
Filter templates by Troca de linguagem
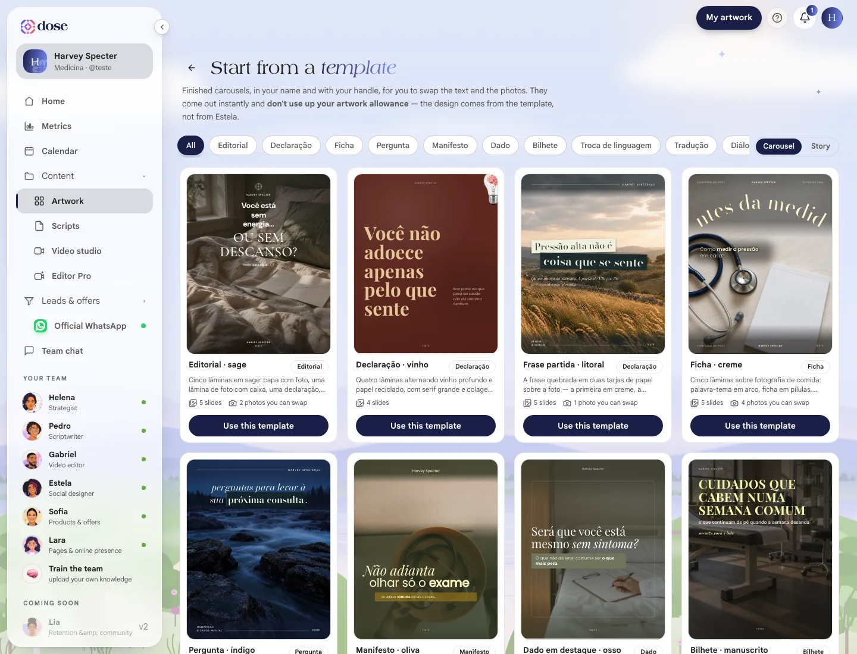click(616, 145)
